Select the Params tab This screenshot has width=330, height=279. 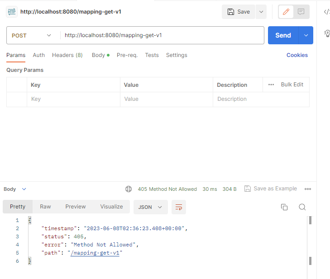[x=16, y=55]
